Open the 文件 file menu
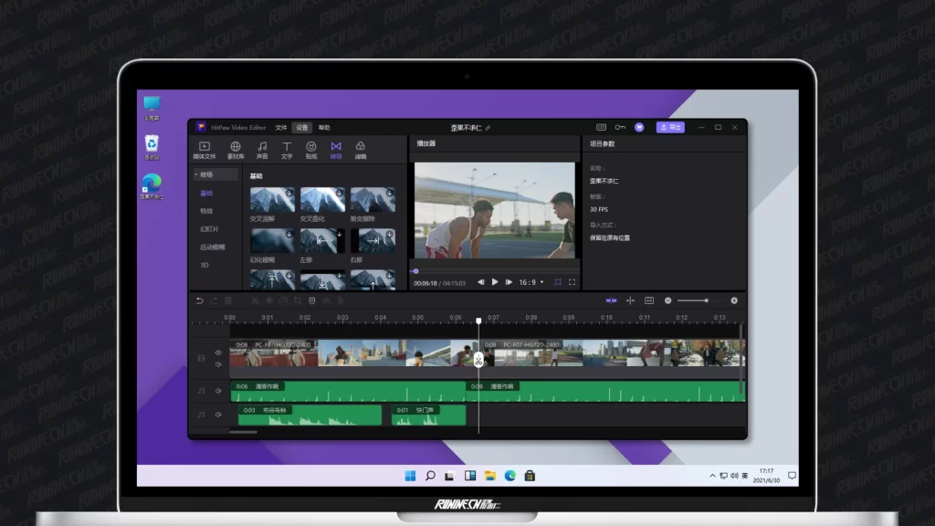The image size is (935, 526). point(281,128)
